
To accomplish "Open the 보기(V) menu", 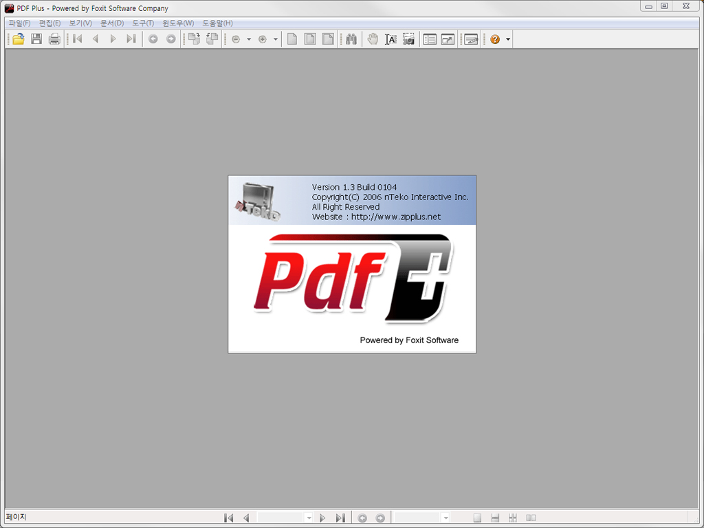I will [x=80, y=23].
